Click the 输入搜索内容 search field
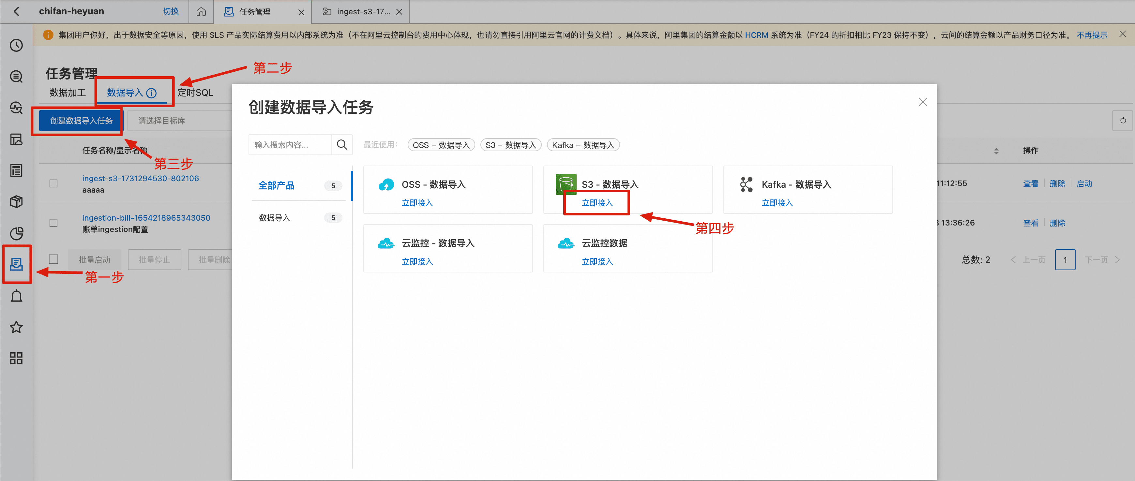The image size is (1135, 481). click(290, 145)
